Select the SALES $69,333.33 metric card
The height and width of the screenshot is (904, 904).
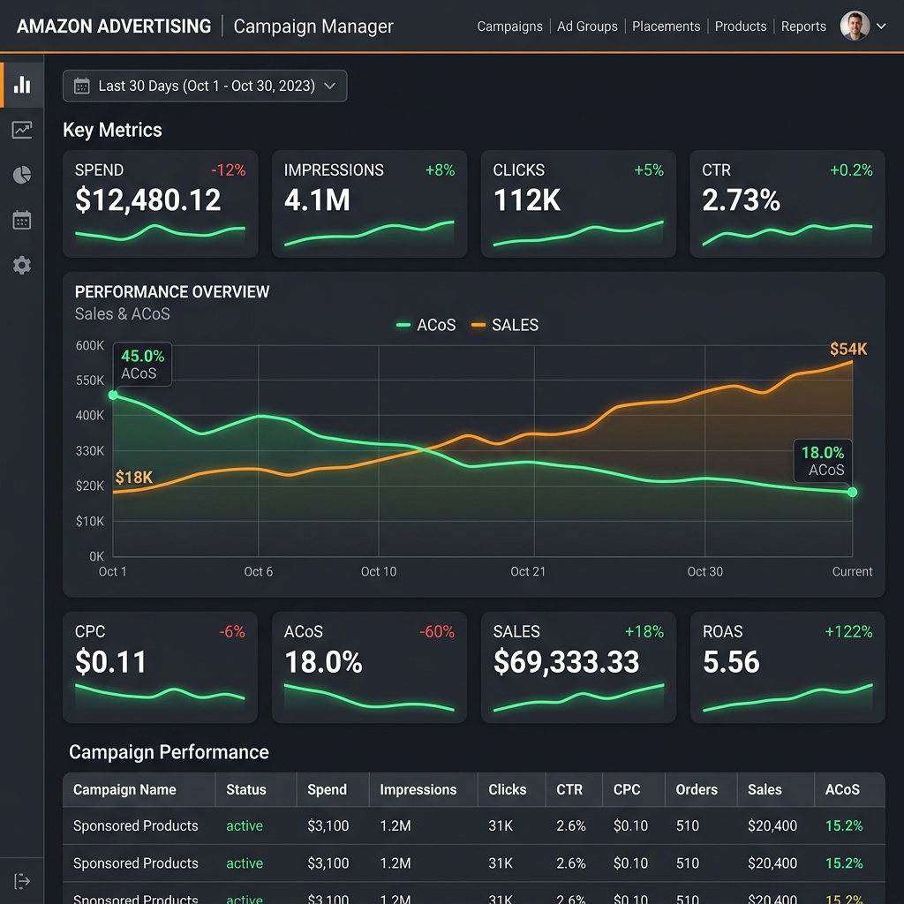click(x=578, y=667)
